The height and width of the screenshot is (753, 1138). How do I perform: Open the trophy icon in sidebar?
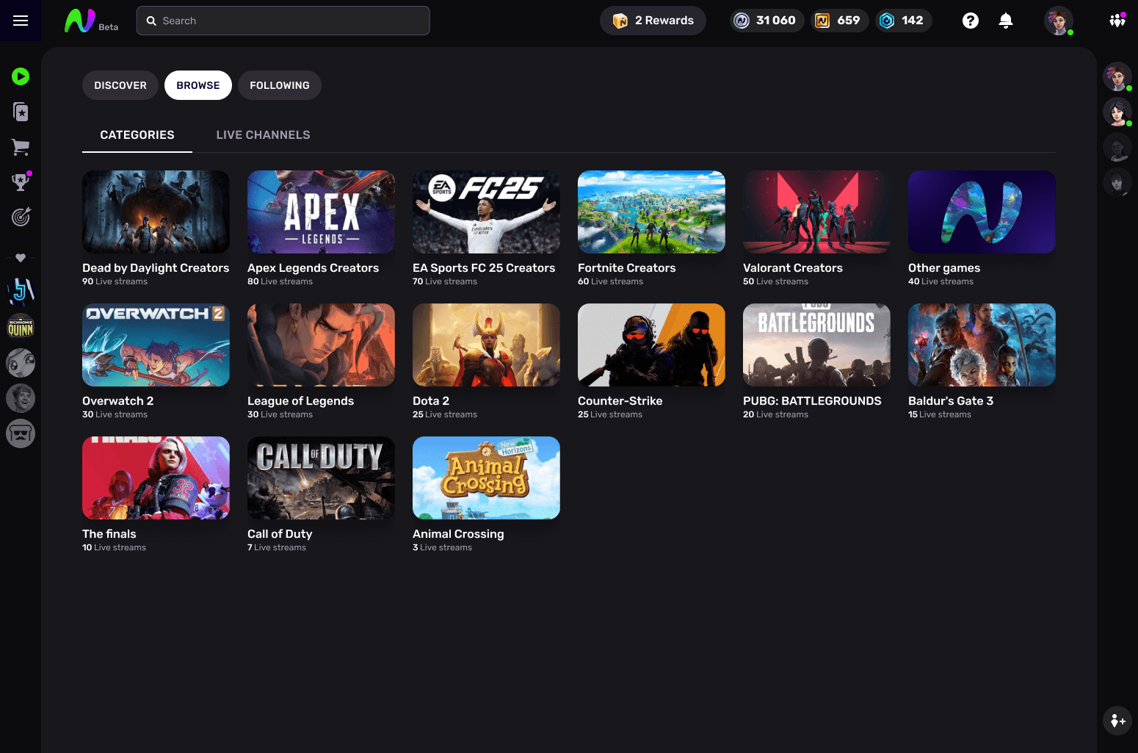coord(21,181)
